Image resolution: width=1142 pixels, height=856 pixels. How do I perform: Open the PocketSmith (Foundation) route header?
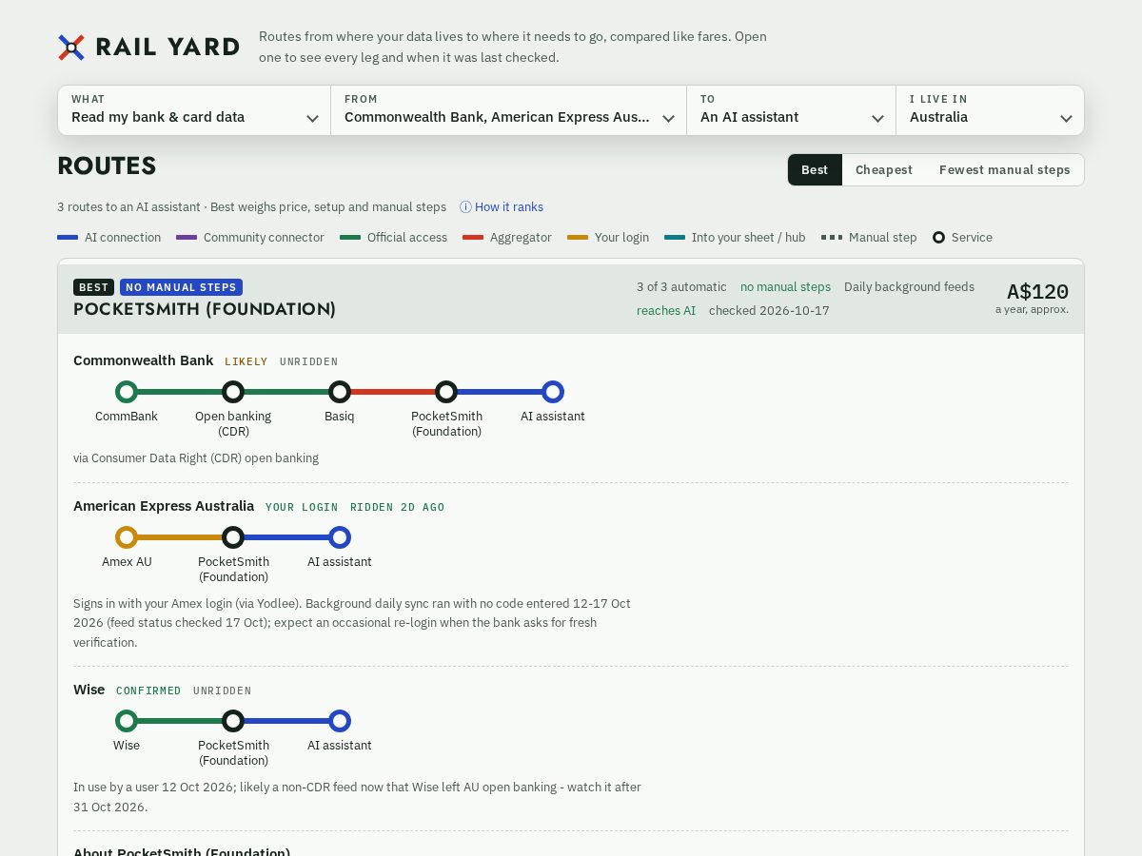[x=571, y=299]
